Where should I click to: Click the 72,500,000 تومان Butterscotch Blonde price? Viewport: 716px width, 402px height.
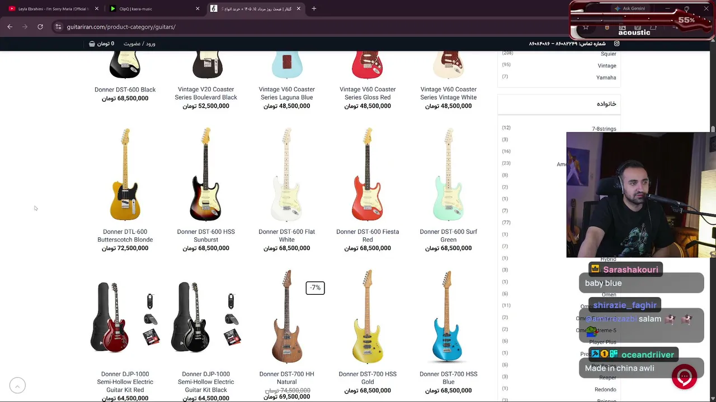[x=125, y=248]
